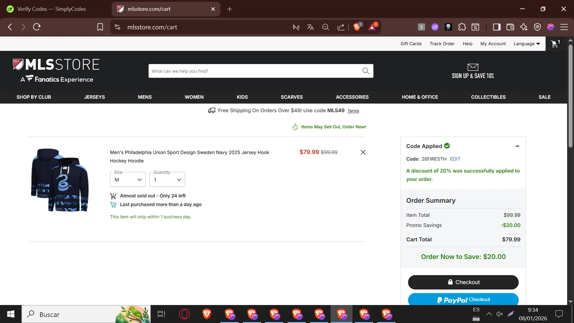574x323 pixels.
Task: Open Brave Wallet icon
Action: [x=510, y=27]
